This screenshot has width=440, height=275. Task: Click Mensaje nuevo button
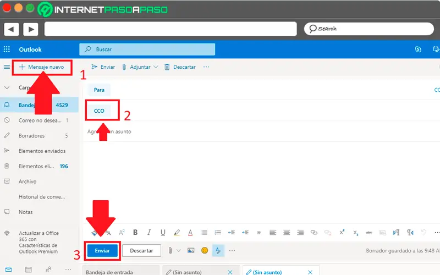coord(42,67)
